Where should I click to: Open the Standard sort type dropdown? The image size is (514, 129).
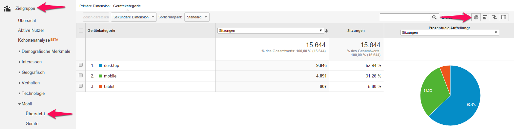(x=197, y=17)
